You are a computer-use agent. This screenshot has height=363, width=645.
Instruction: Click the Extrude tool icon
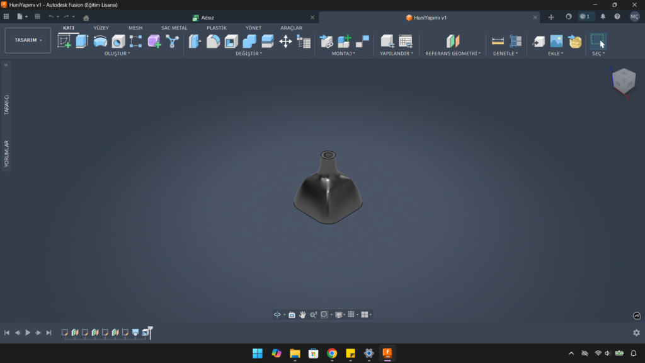point(82,42)
